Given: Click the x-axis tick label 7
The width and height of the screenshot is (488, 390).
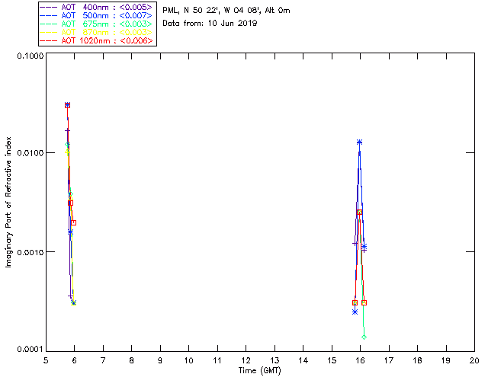Looking at the screenshot, I should (103, 360).
